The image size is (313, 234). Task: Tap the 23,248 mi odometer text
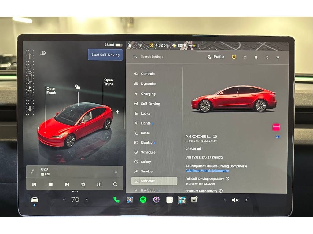pyautogui.click(x=193, y=149)
